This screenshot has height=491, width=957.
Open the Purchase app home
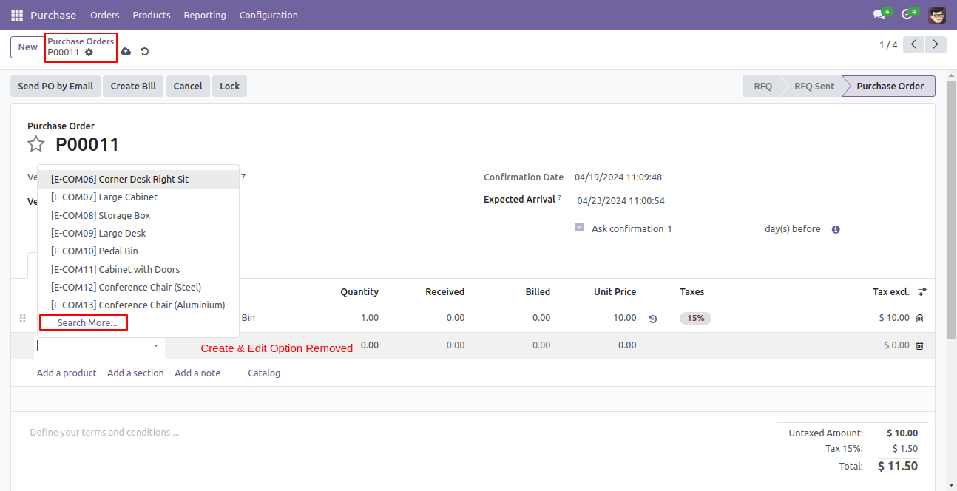tap(53, 15)
